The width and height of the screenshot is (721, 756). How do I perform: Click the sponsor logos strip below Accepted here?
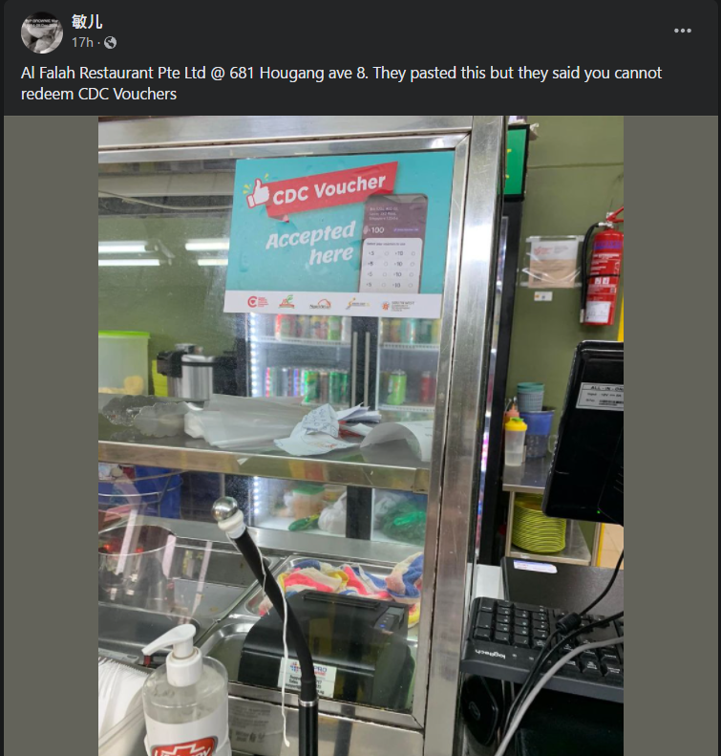(332, 304)
